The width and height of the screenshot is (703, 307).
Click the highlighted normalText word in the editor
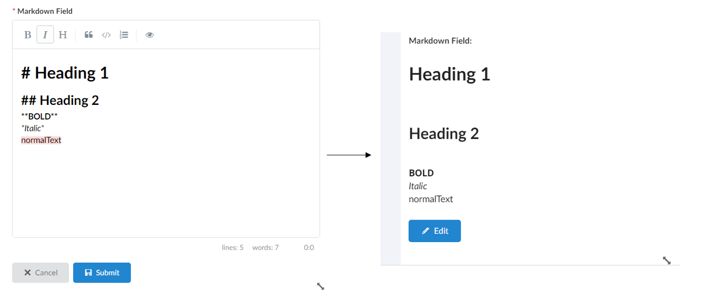point(41,140)
